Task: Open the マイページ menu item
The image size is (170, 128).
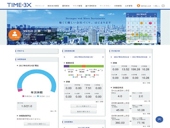Action: pos(39,6)
